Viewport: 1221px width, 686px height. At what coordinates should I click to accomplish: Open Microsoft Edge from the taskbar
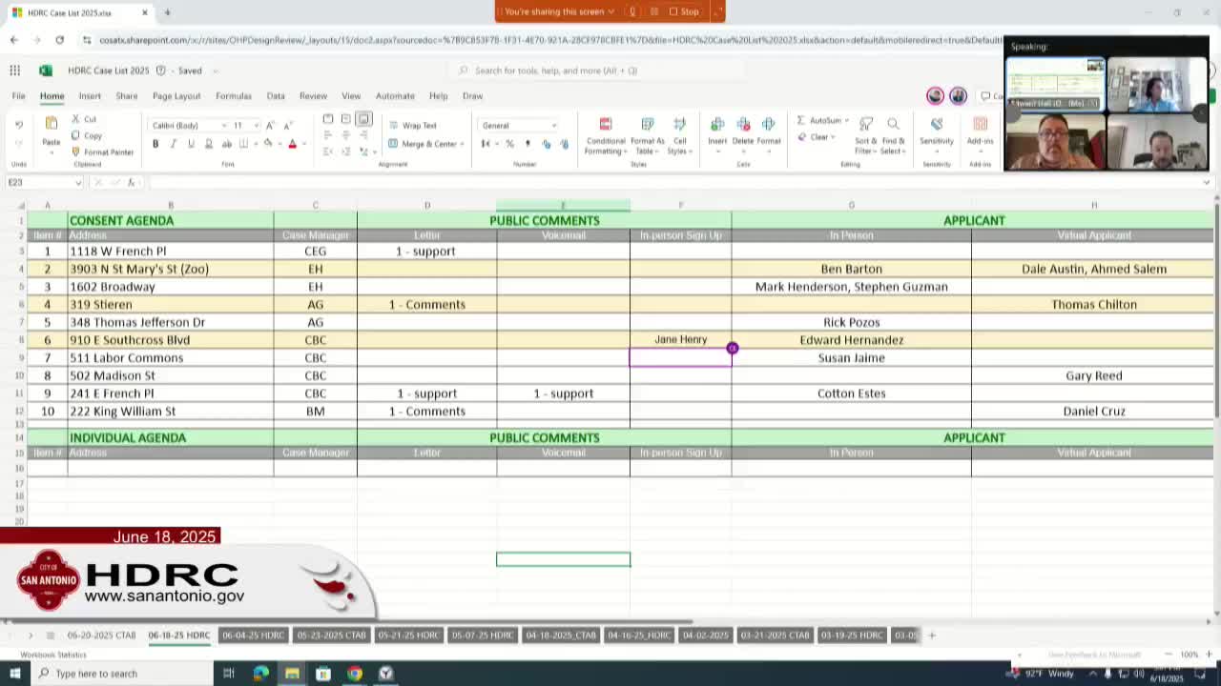pos(260,674)
